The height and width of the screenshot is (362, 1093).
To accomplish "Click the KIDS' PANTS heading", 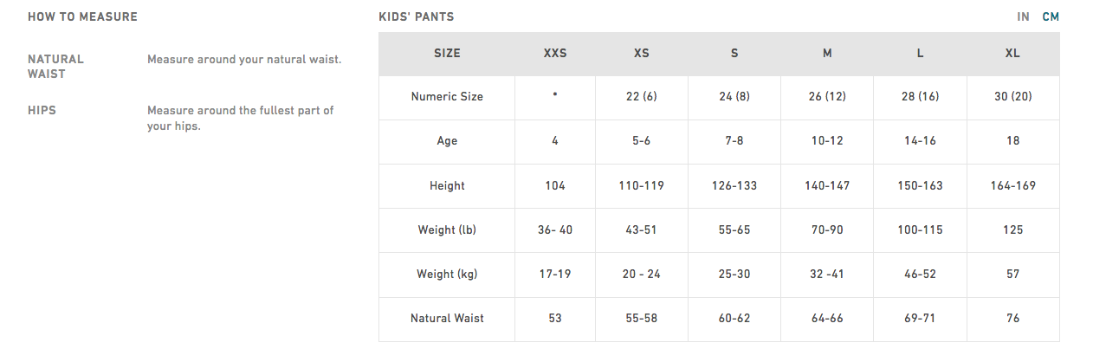I will click(x=417, y=16).
